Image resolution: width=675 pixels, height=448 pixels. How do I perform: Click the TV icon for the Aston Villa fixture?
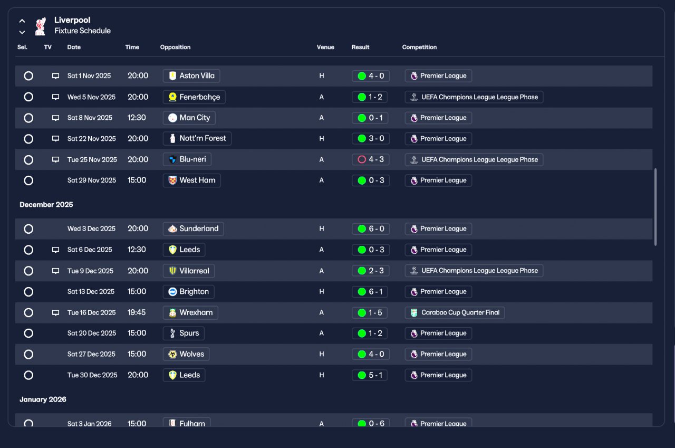[55, 76]
